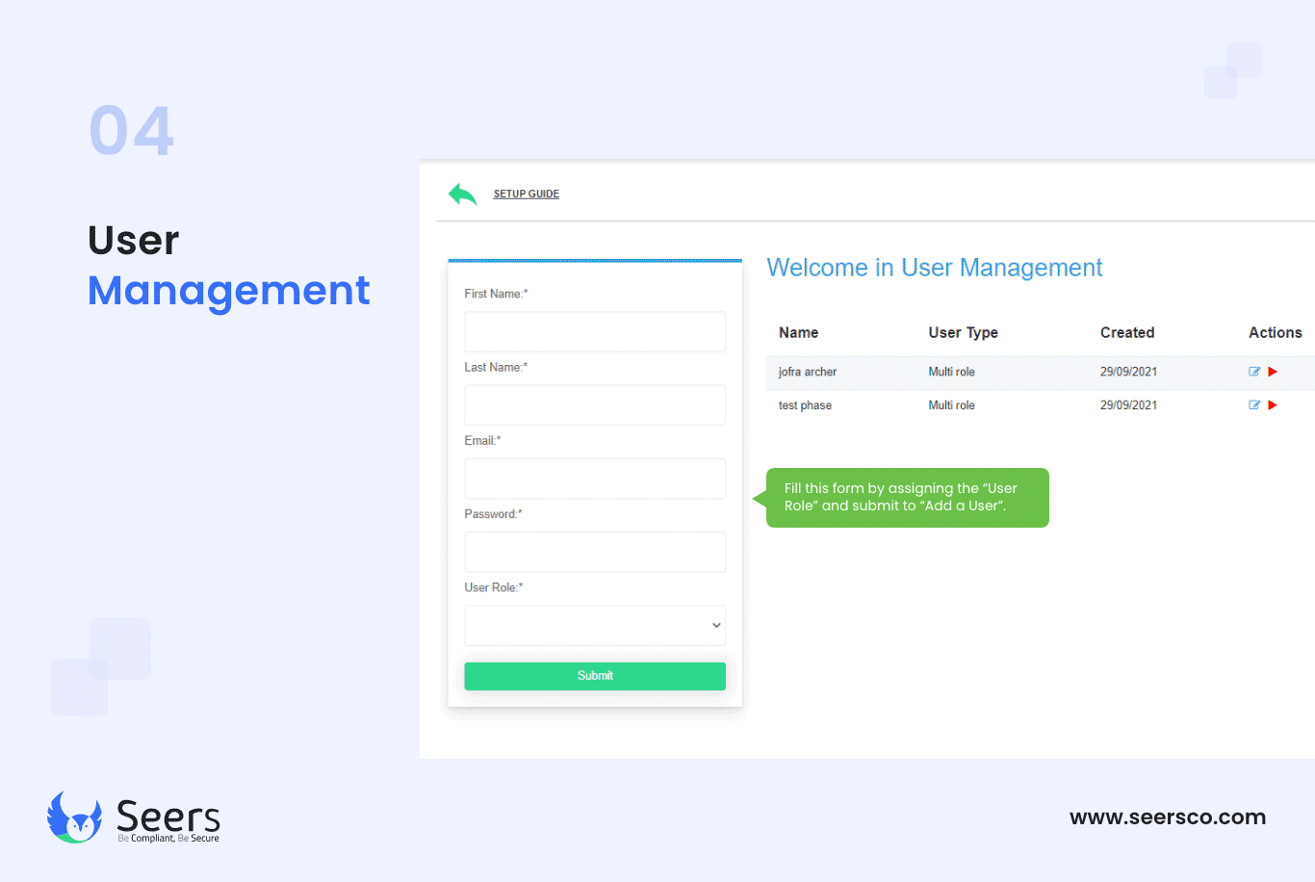Edit the test phase user entry
Viewport: 1315px width, 882px height.
pyautogui.click(x=1254, y=405)
